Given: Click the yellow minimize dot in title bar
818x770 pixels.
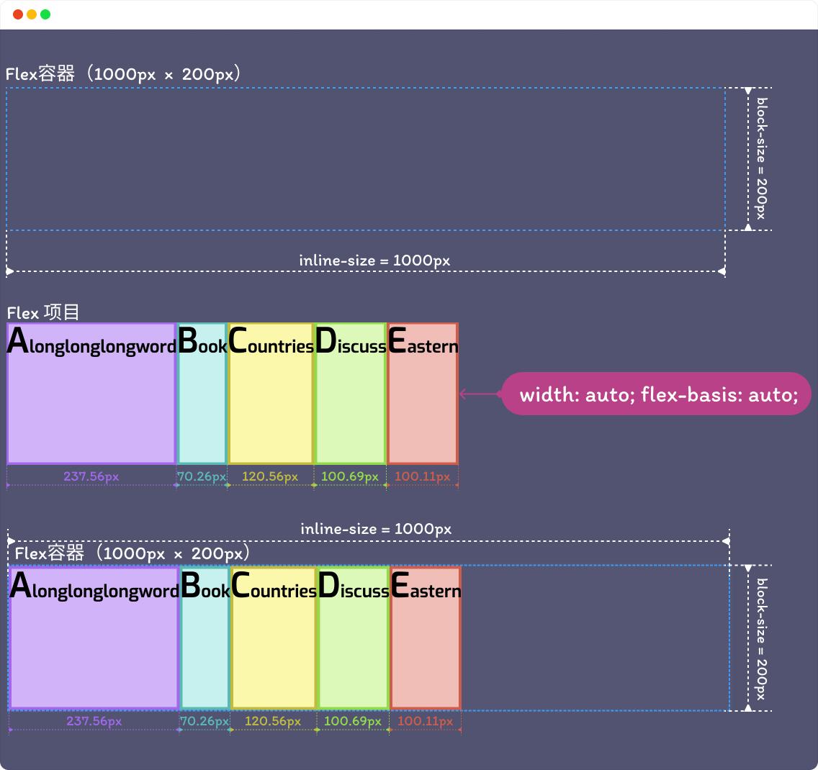Looking at the screenshot, I should point(32,14).
